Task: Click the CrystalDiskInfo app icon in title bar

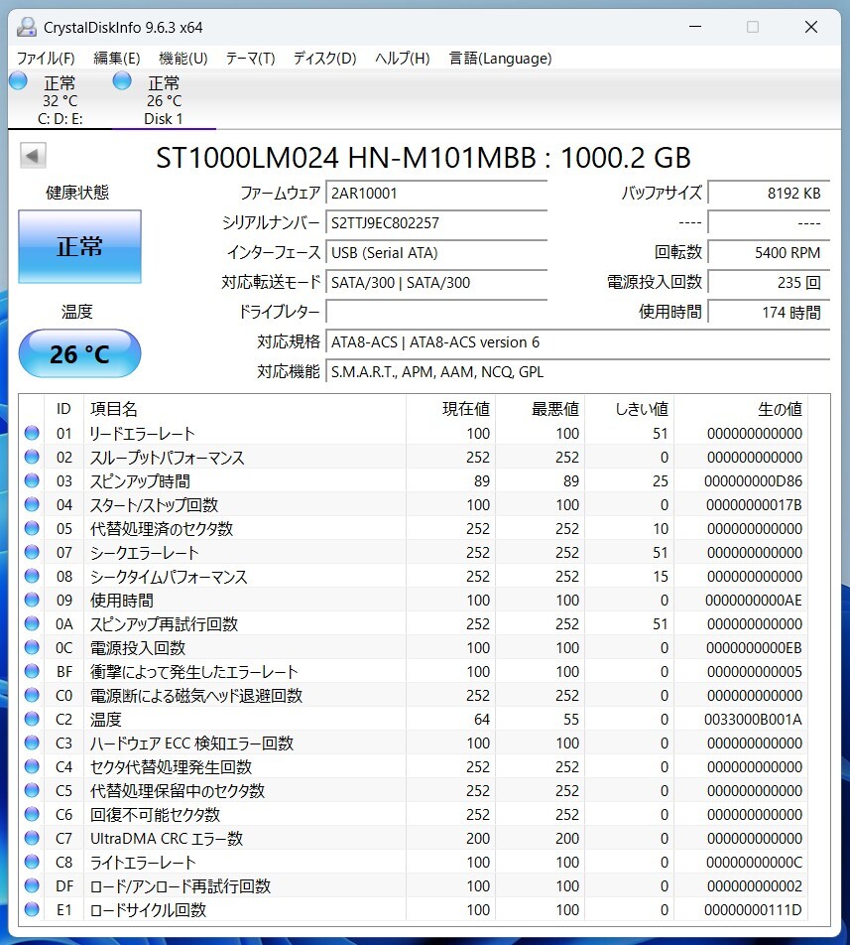Action: pyautogui.click(x=27, y=27)
